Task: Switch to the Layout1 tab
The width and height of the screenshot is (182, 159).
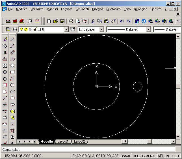Action: click(63, 141)
